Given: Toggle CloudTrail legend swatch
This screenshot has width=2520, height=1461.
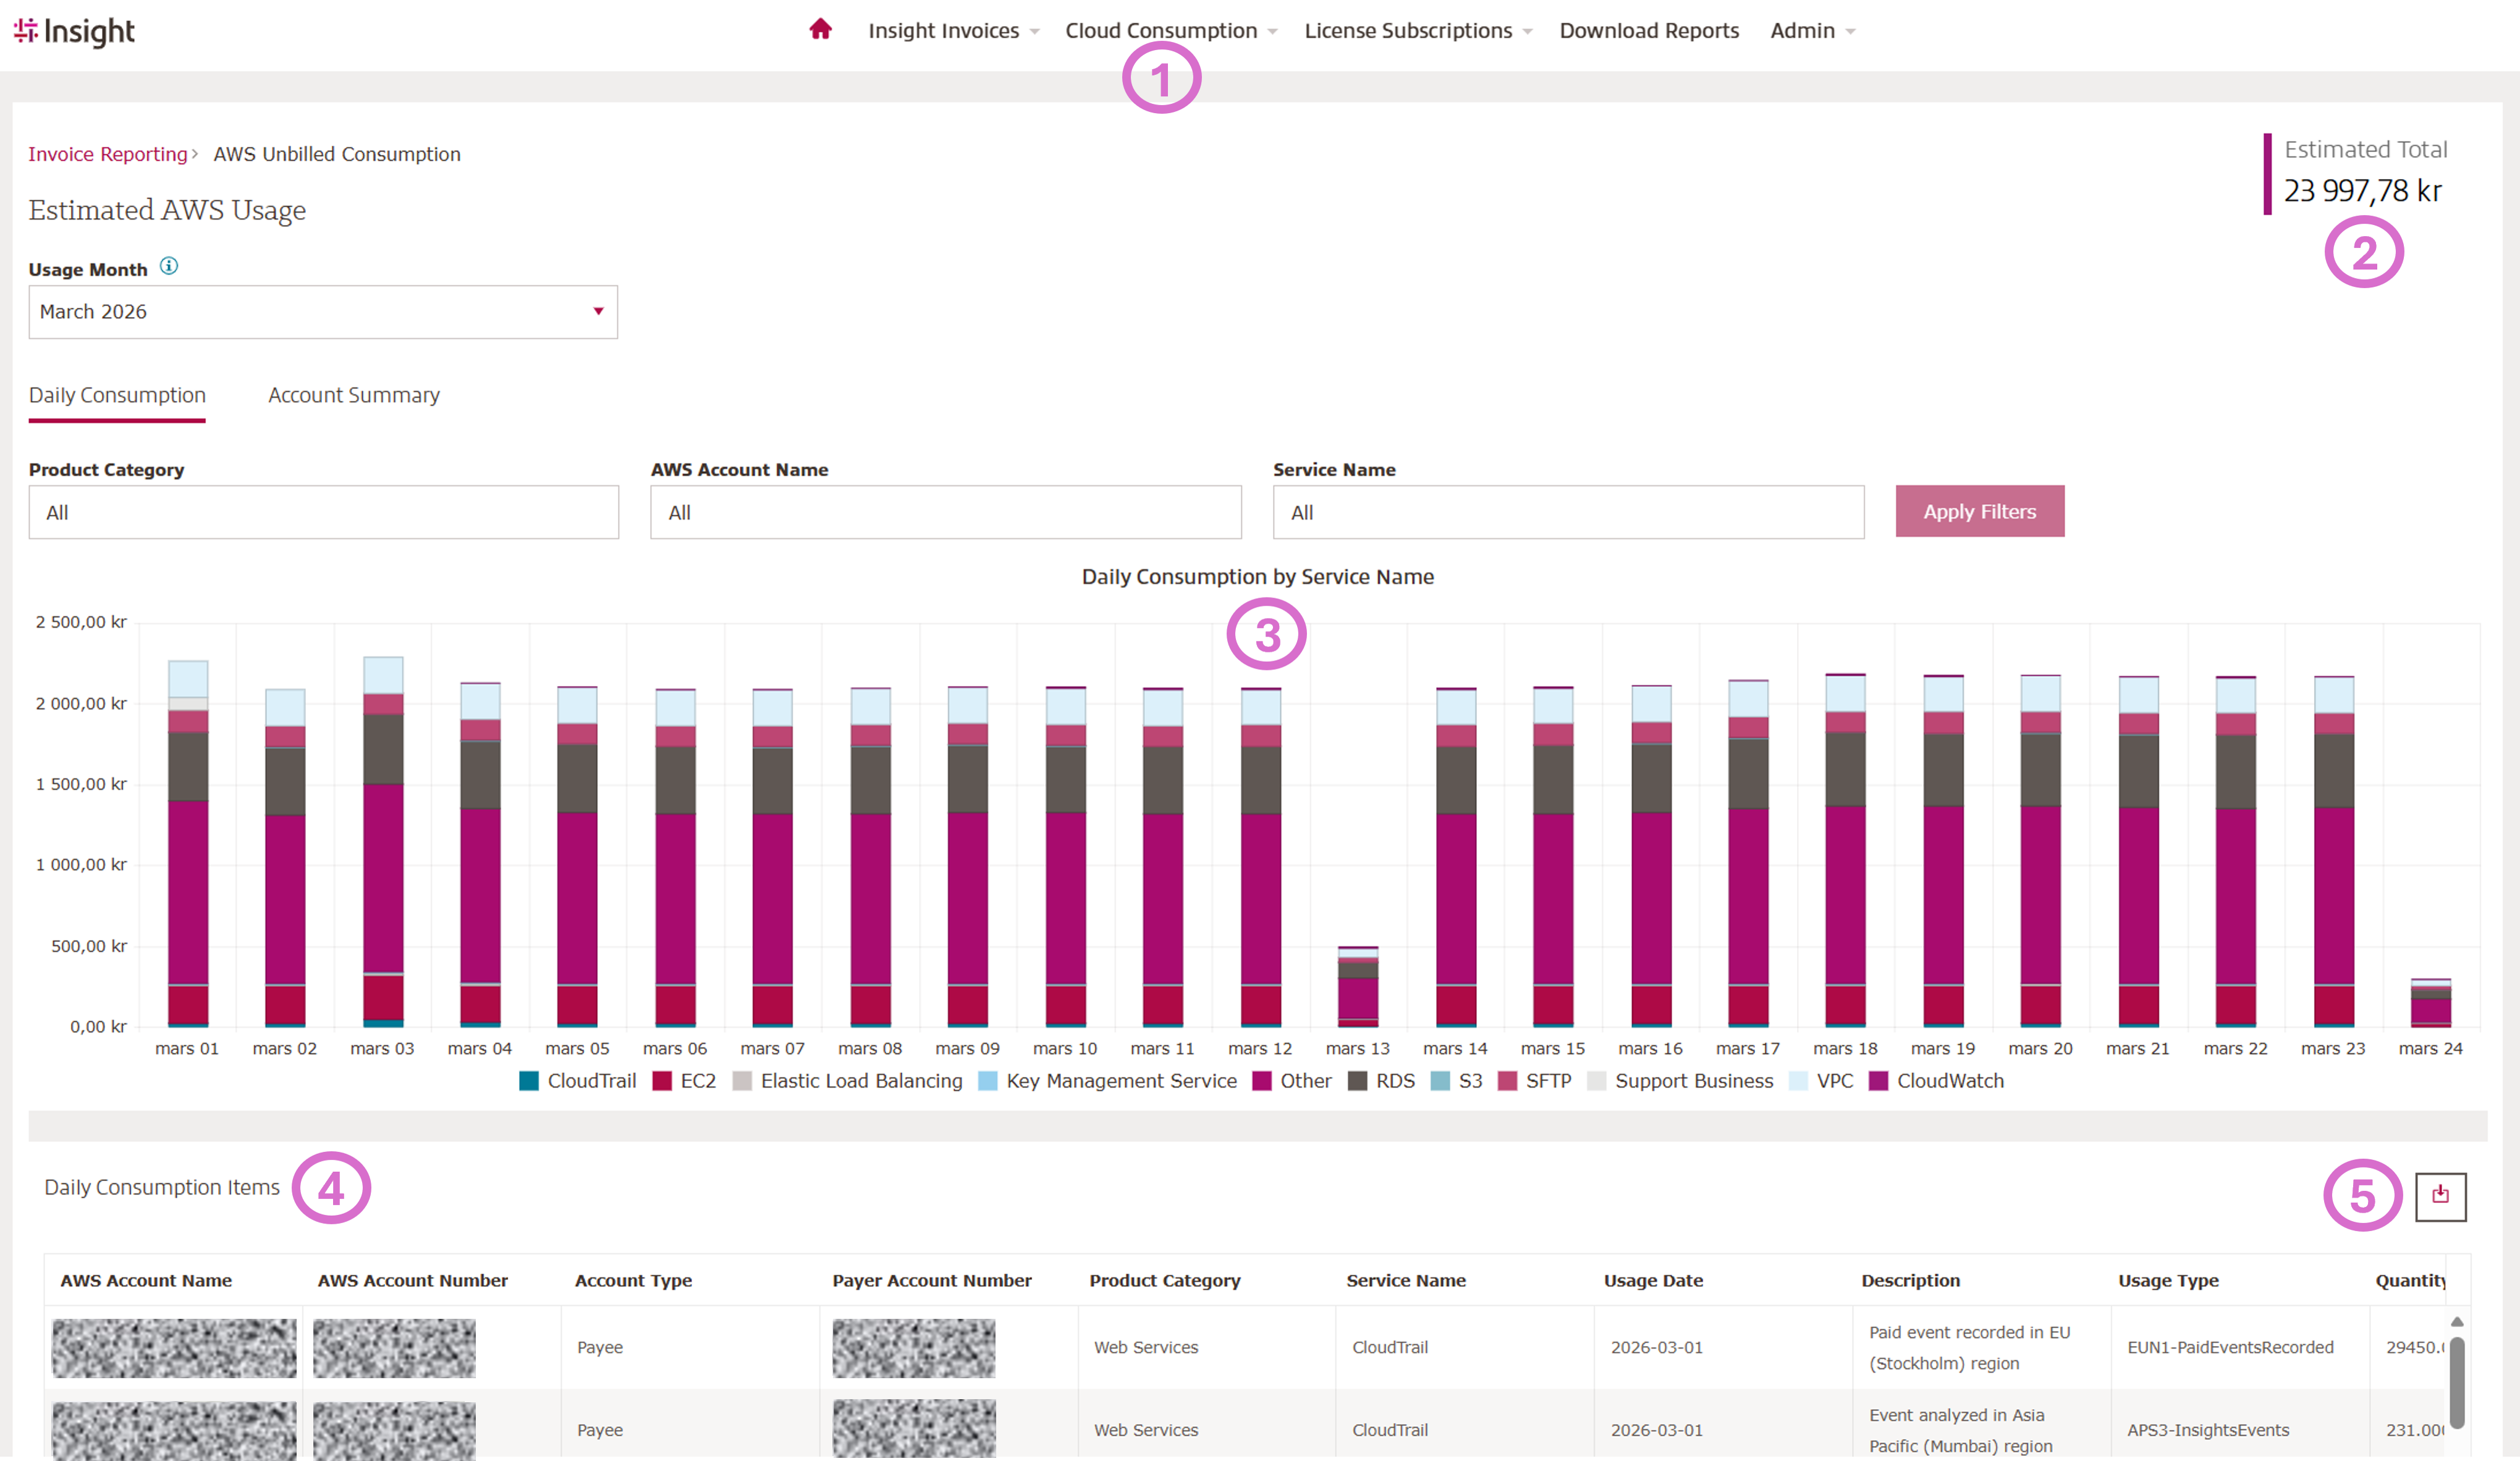Looking at the screenshot, I should click(x=529, y=1081).
